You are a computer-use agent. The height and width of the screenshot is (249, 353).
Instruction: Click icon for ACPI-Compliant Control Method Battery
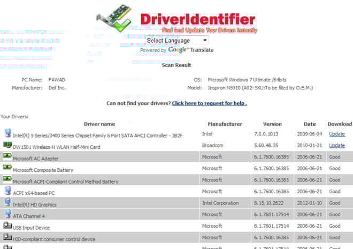click(7, 179)
